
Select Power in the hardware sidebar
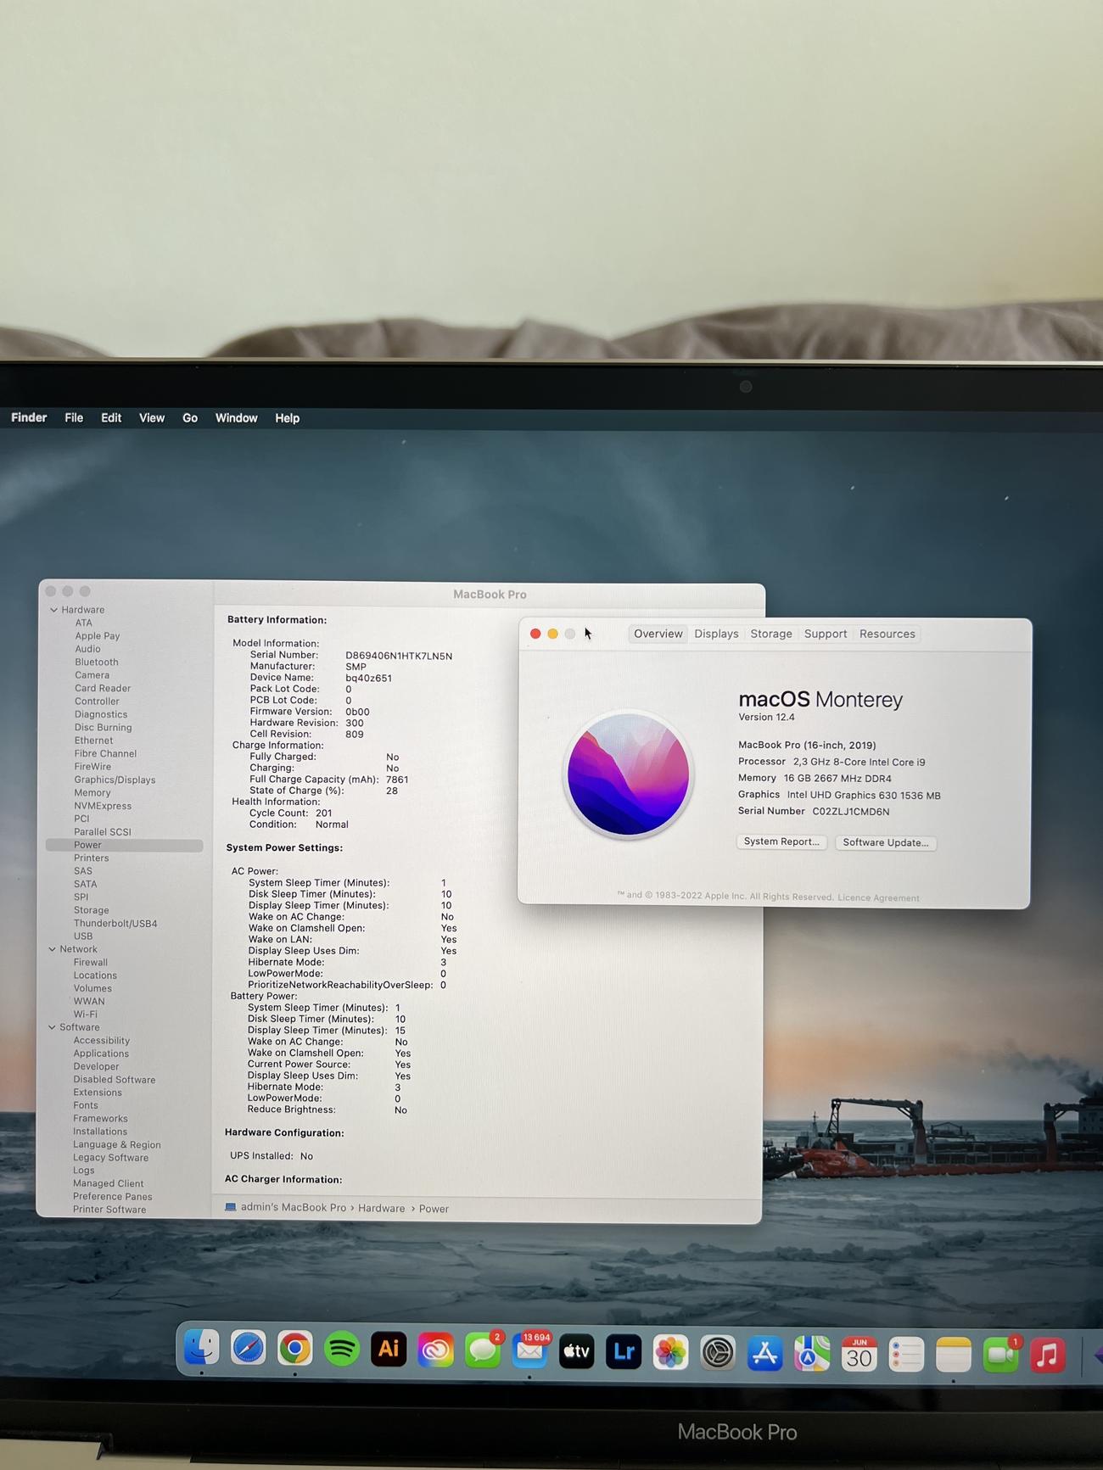point(125,845)
